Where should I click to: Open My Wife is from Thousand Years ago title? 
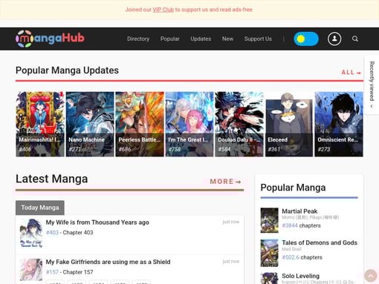tap(97, 222)
